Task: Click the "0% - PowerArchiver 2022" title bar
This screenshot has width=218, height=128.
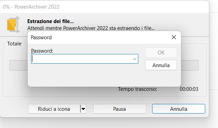Action: pyautogui.click(x=31, y=7)
